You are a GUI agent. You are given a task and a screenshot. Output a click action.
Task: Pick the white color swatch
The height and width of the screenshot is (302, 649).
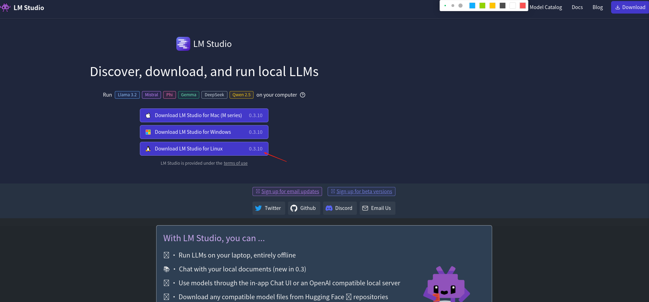pyautogui.click(x=513, y=6)
